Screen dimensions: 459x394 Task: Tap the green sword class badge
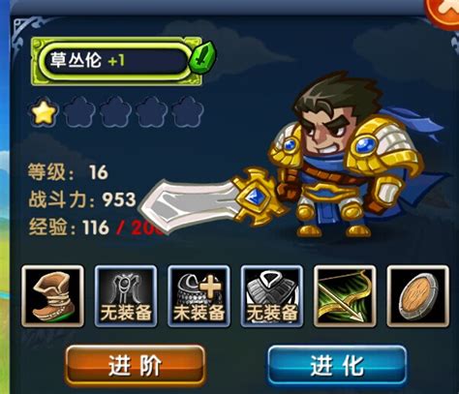(x=202, y=57)
